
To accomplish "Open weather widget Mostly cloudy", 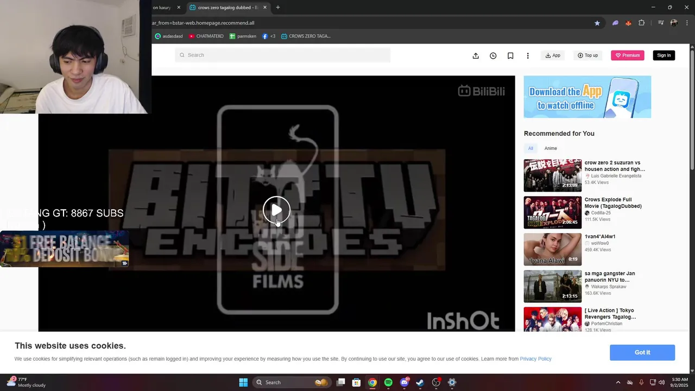I will click(26, 382).
